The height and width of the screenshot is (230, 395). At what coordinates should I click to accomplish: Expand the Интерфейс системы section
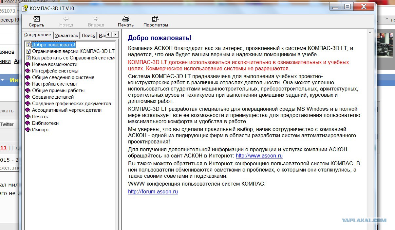coord(55,71)
